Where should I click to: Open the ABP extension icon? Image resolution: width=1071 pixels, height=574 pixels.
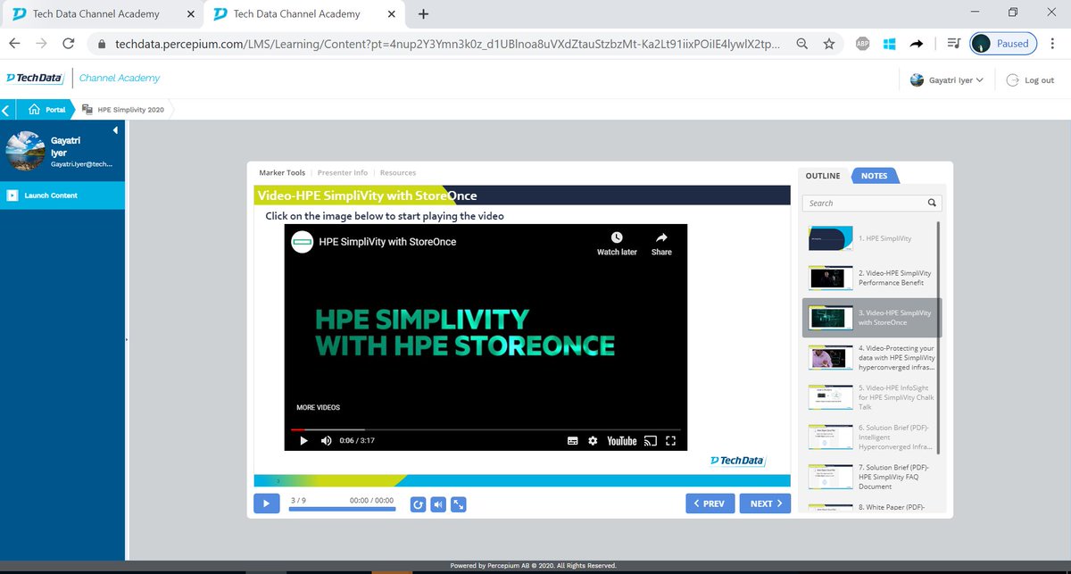863,43
